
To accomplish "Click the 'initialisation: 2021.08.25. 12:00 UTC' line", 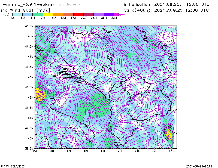I will [166, 4].
